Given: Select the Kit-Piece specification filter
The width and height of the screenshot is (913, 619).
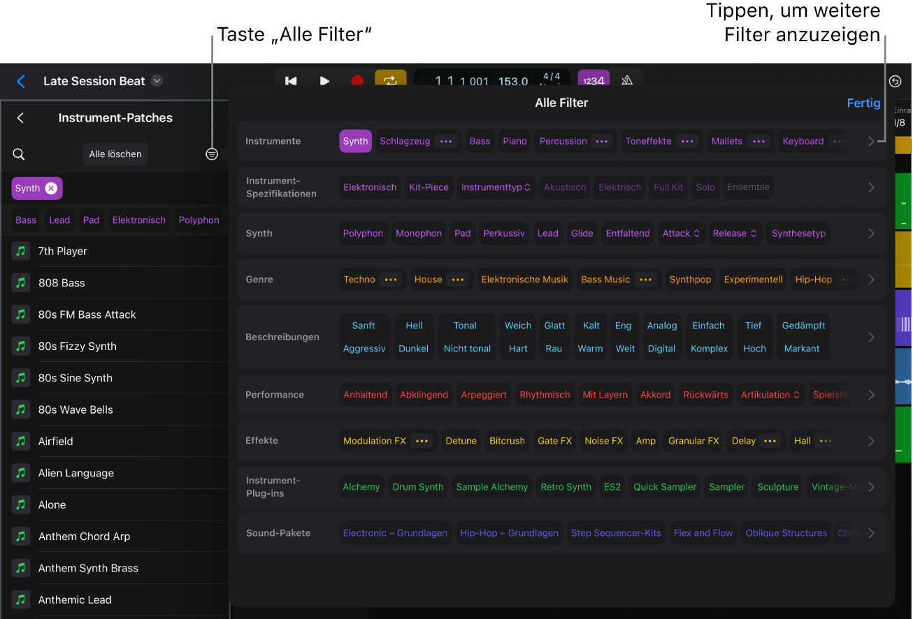Looking at the screenshot, I should [x=429, y=187].
